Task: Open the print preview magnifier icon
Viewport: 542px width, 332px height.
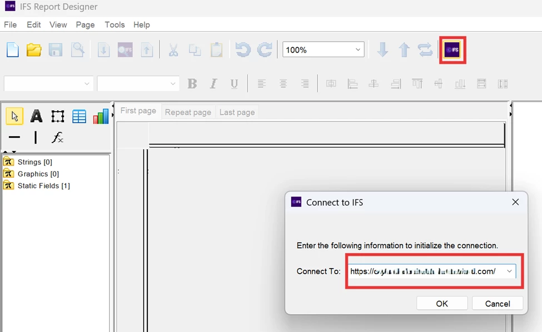Action: (78, 50)
